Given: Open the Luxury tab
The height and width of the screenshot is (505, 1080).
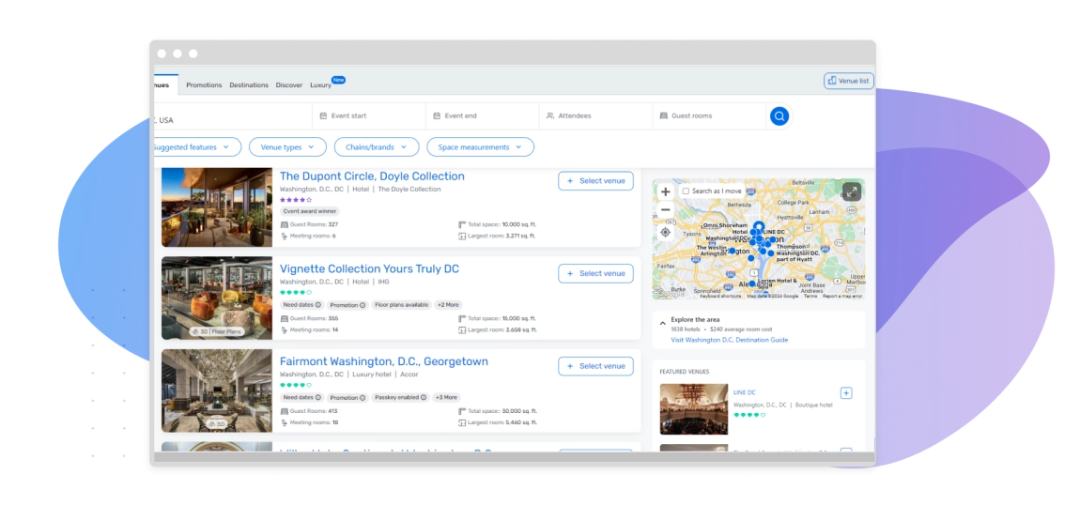Looking at the screenshot, I should [321, 85].
